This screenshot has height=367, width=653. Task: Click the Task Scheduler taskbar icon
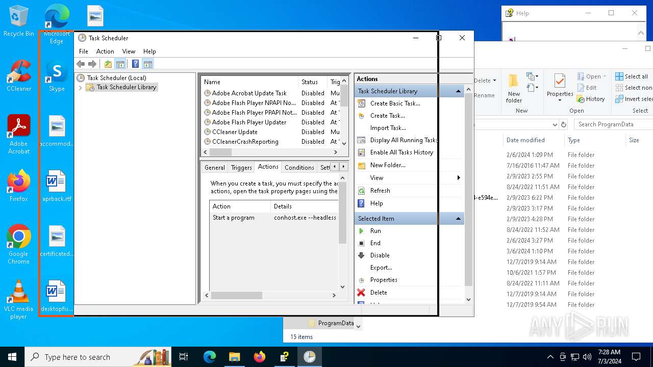(309, 357)
